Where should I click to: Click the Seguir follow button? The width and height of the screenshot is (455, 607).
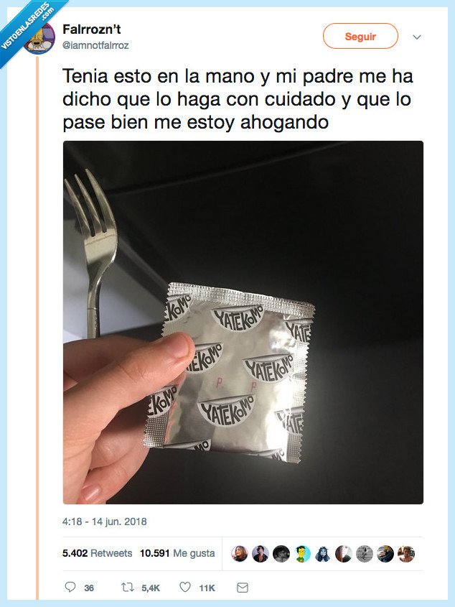(360, 36)
